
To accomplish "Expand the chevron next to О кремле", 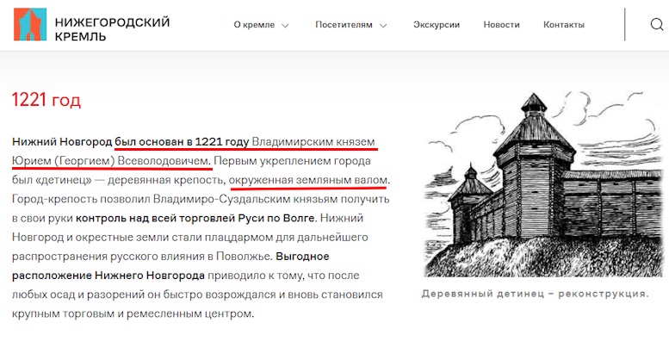I will [x=286, y=26].
